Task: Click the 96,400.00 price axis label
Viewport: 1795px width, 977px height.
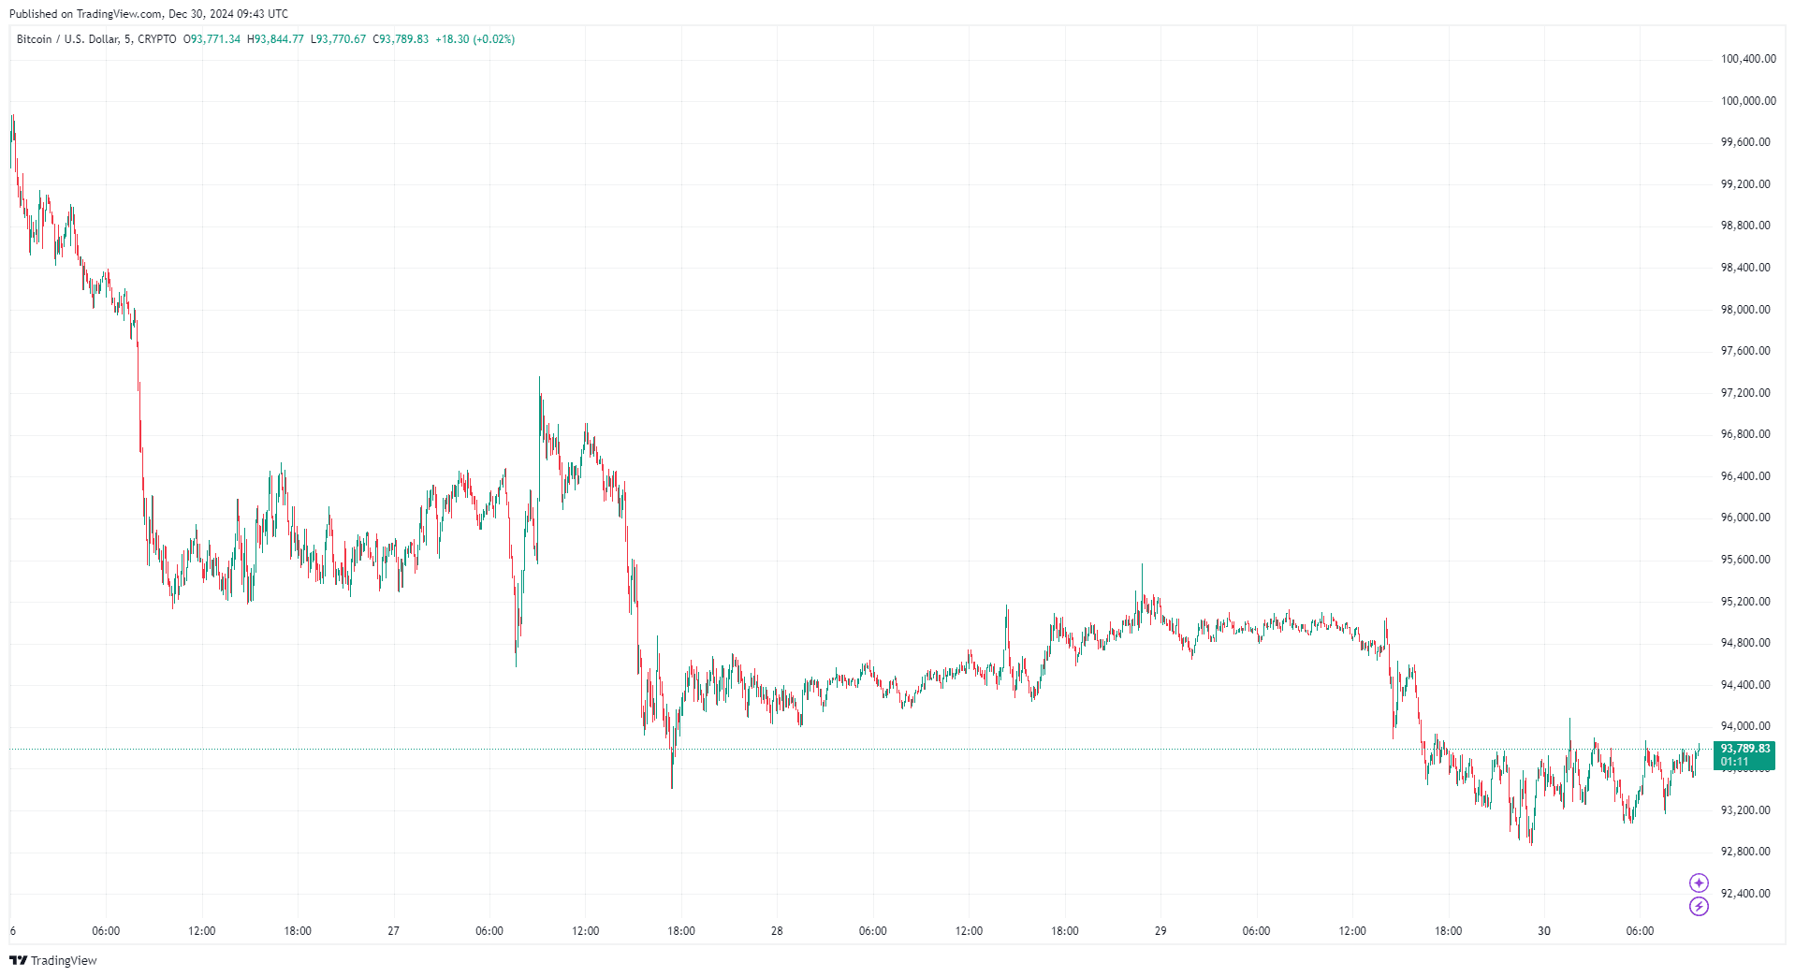Action: (1745, 476)
